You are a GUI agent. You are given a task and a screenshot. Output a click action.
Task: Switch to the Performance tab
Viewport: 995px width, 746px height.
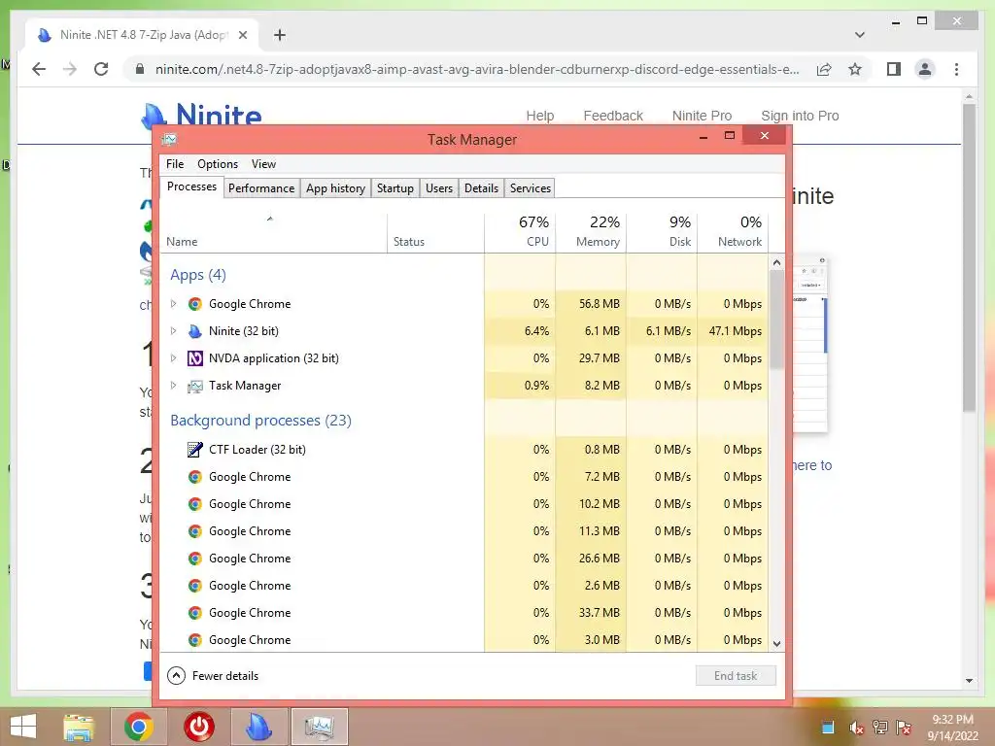[261, 187]
